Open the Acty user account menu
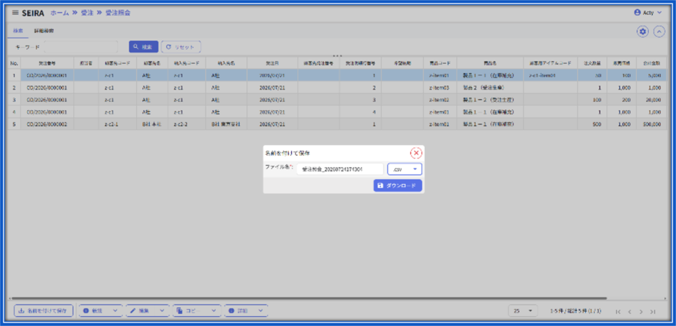The image size is (676, 326). [648, 13]
